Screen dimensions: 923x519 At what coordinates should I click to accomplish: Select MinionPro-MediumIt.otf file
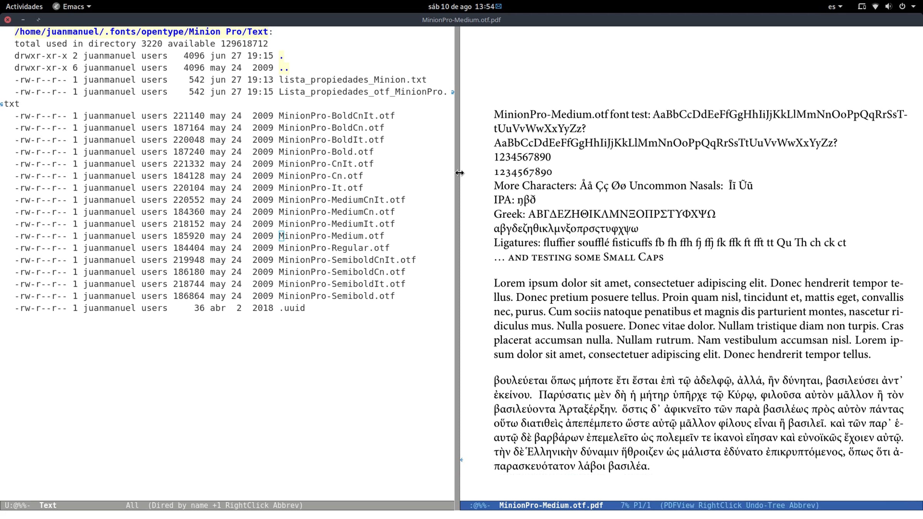[x=337, y=224]
